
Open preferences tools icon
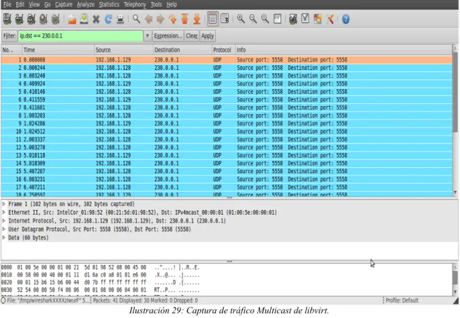(x=330, y=19)
